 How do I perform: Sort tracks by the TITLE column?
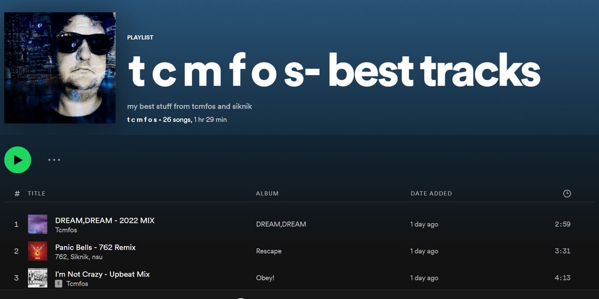[36, 193]
